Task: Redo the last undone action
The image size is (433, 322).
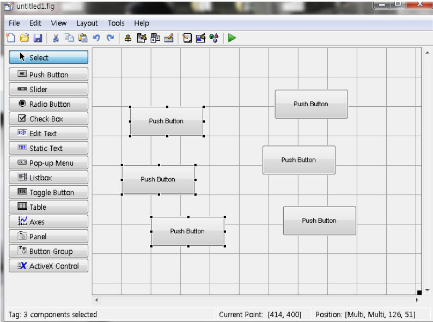Action: point(110,38)
